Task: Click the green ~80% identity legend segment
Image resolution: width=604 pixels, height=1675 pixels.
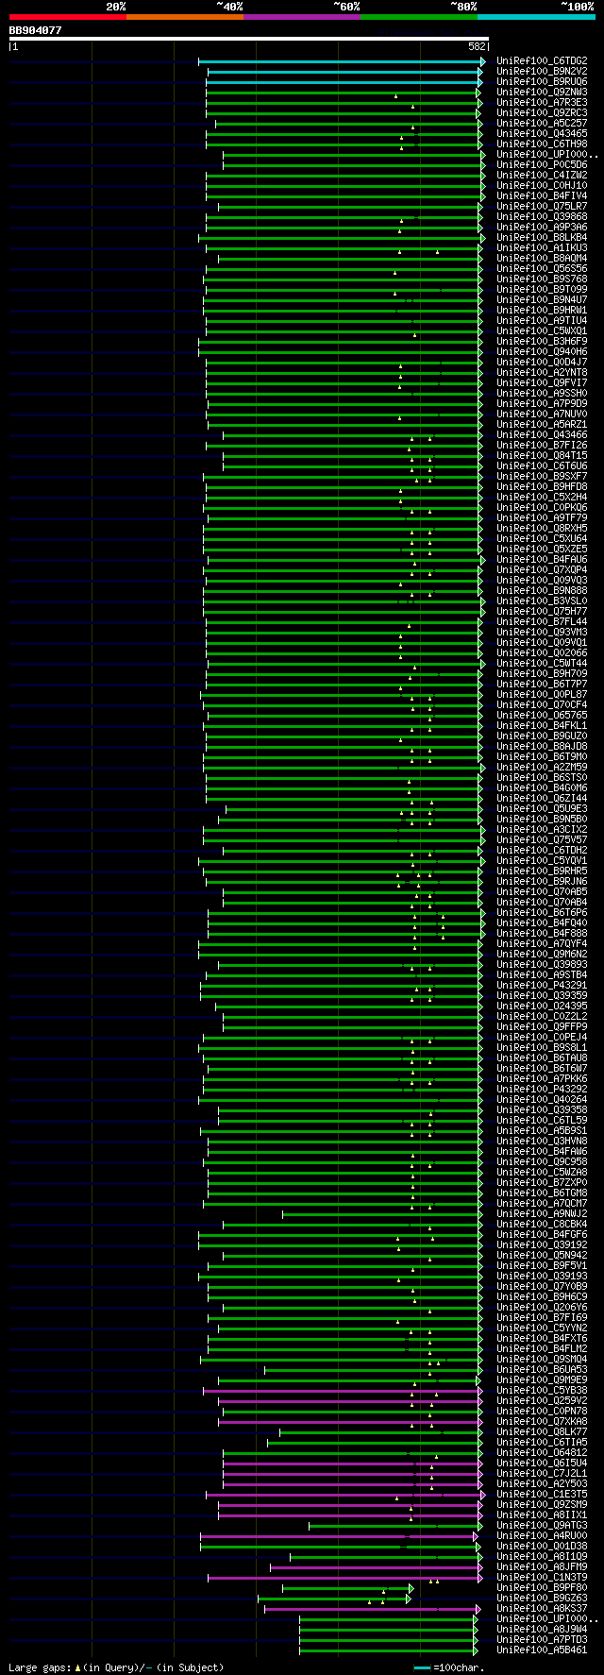Action: click(419, 17)
